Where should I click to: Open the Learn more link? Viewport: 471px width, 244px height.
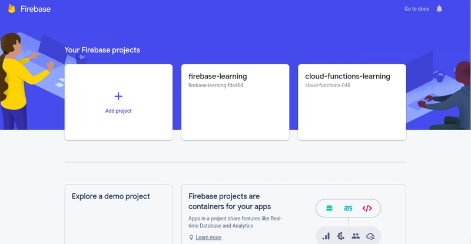[208, 238]
